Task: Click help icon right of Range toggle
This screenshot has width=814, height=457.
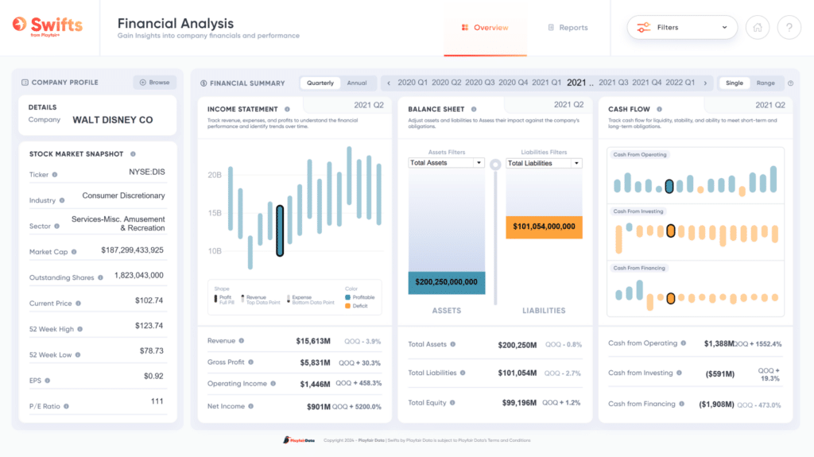Action: pos(790,83)
